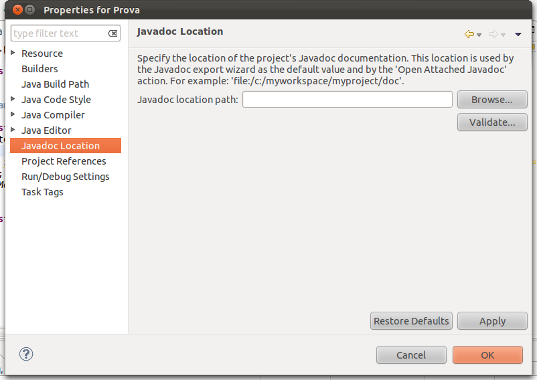Go to Project References page
The height and width of the screenshot is (380, 537).
64,161
